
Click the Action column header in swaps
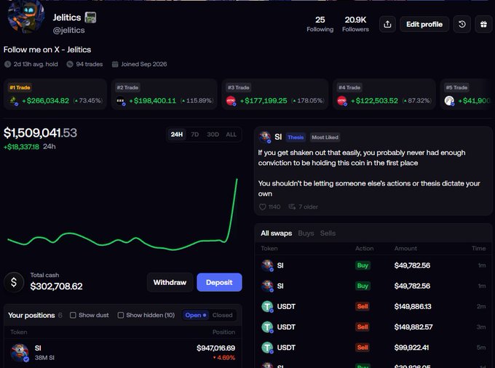[364, 249]
